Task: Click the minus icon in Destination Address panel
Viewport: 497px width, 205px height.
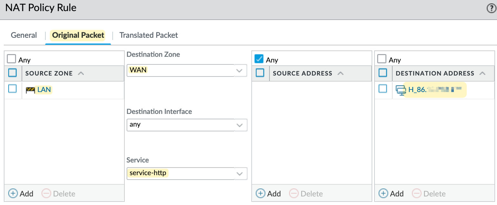Action: tap(416, 194)
